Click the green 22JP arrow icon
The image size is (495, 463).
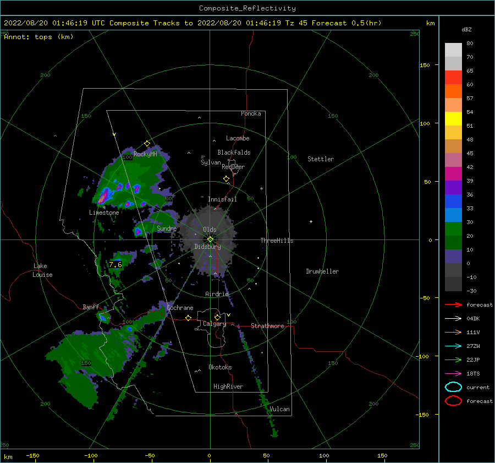tap(453, 359)
